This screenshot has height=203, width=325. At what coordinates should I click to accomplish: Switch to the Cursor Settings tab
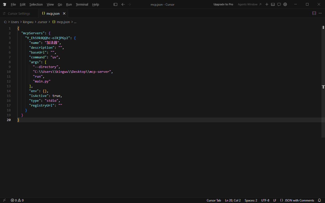point(19,13)
